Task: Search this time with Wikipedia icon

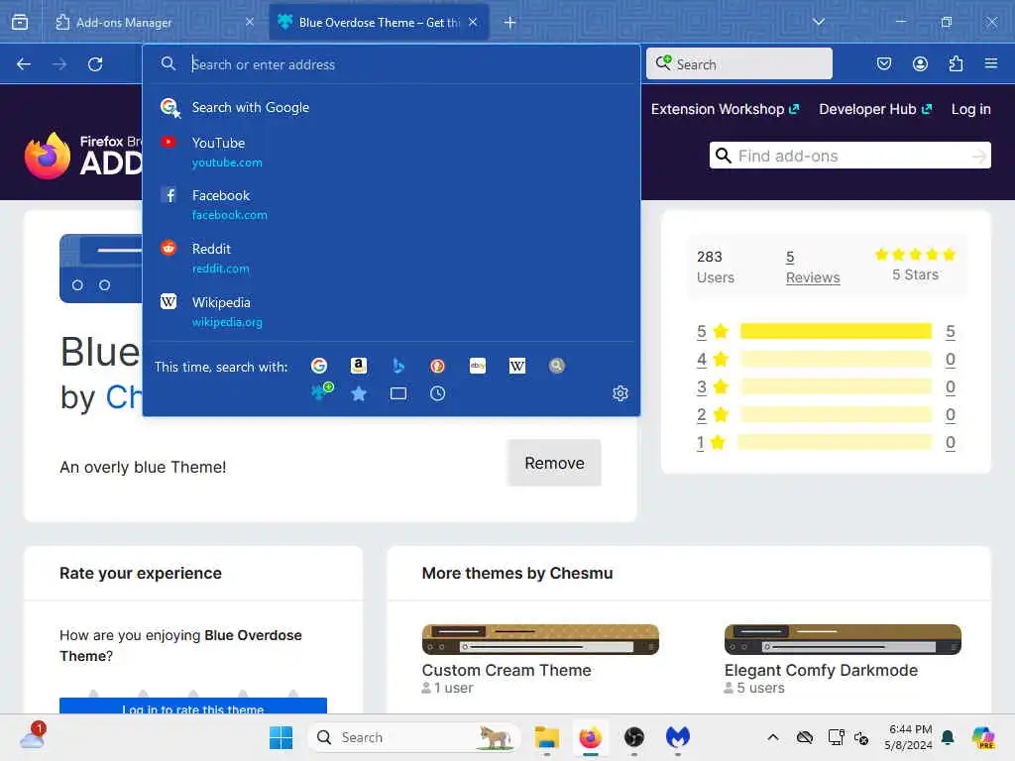Action: click(517, 367)
